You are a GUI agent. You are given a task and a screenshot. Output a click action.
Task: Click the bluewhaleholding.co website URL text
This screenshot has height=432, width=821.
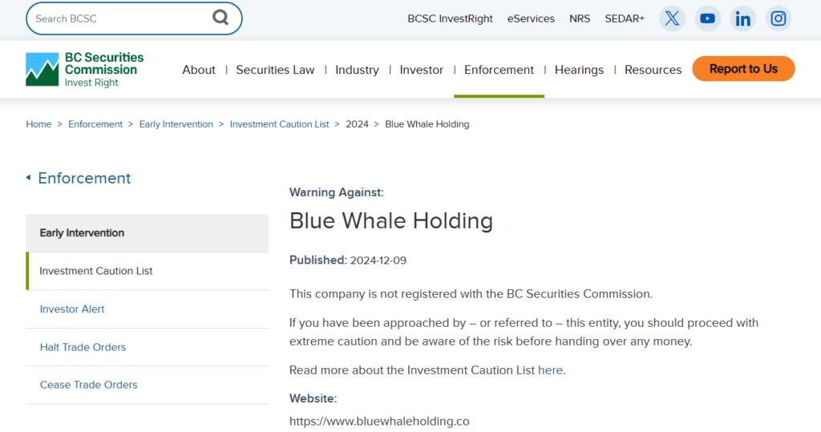(379, 421)
